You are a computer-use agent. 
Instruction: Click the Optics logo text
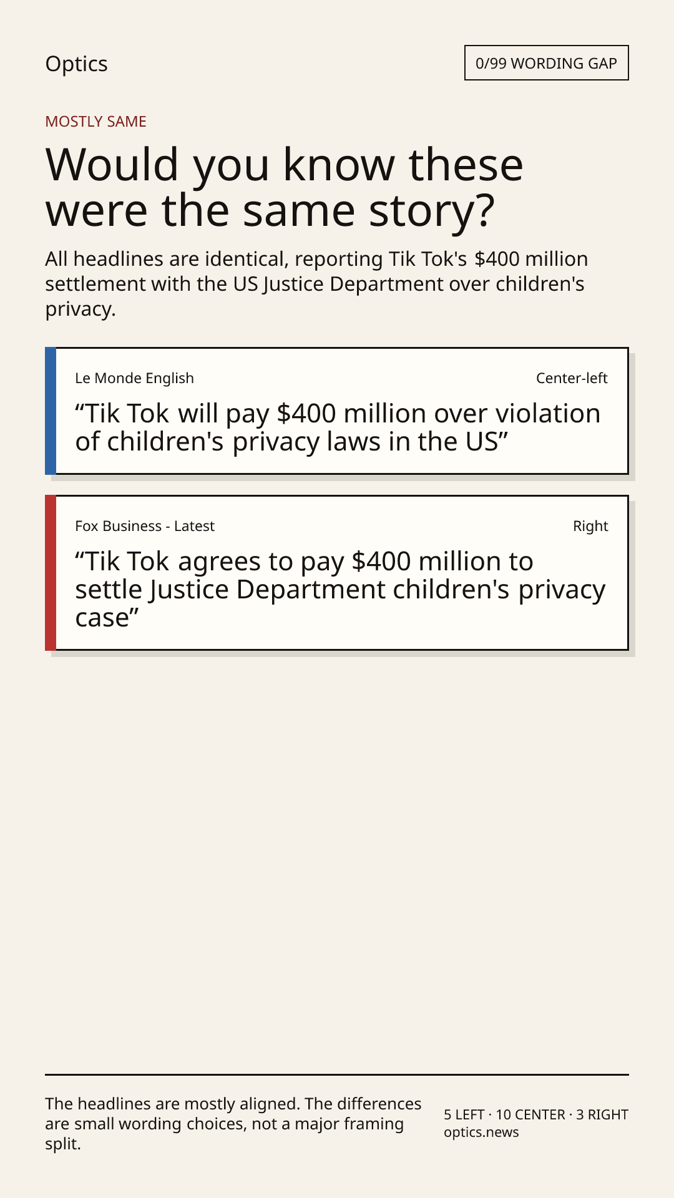pyautogui.click(x=76, y=64)
